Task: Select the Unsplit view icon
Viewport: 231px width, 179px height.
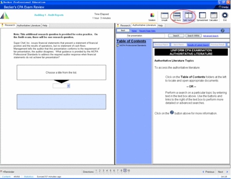Action: 164,16
